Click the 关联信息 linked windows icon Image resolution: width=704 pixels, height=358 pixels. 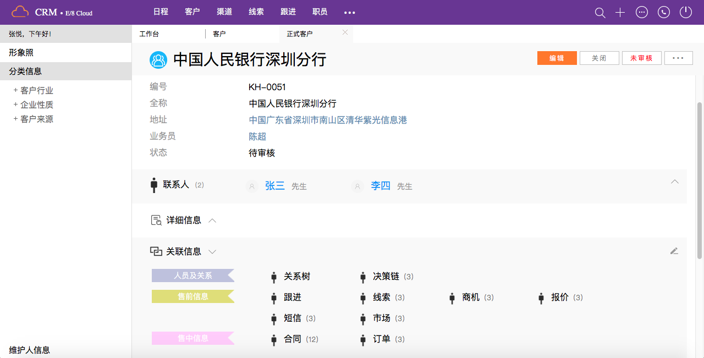point(156,251)
